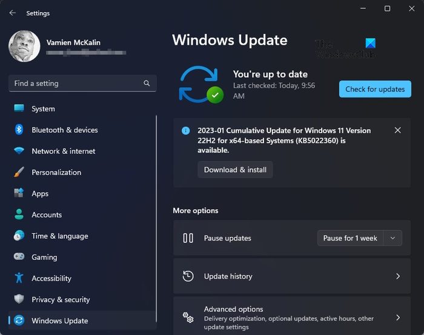Viewport: 424px width, 335px height.
Task: Open the Apps settings page
Action: [x=82, y=194]
